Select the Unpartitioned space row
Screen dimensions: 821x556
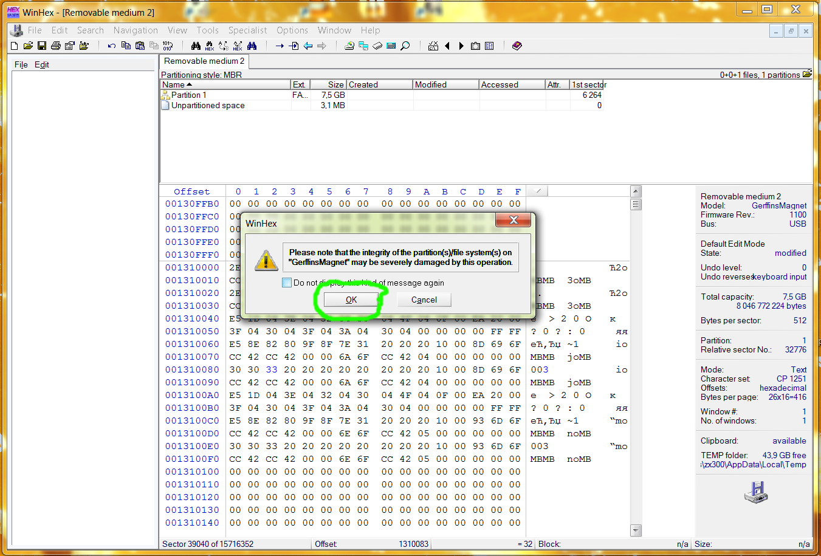383,105
